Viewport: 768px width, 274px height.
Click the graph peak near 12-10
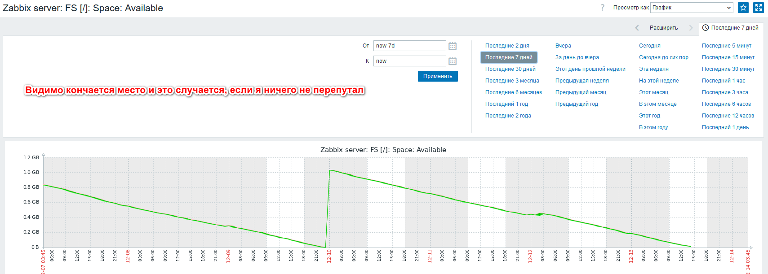(330, 170)
